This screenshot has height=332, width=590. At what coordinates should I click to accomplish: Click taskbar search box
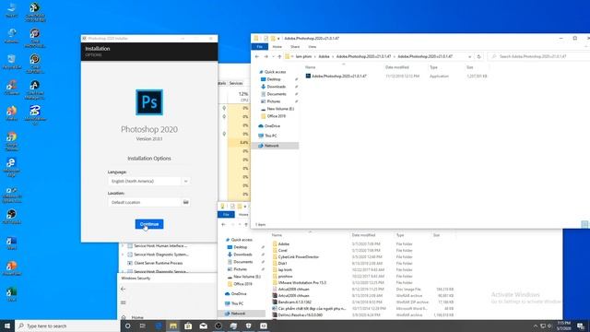67,326
